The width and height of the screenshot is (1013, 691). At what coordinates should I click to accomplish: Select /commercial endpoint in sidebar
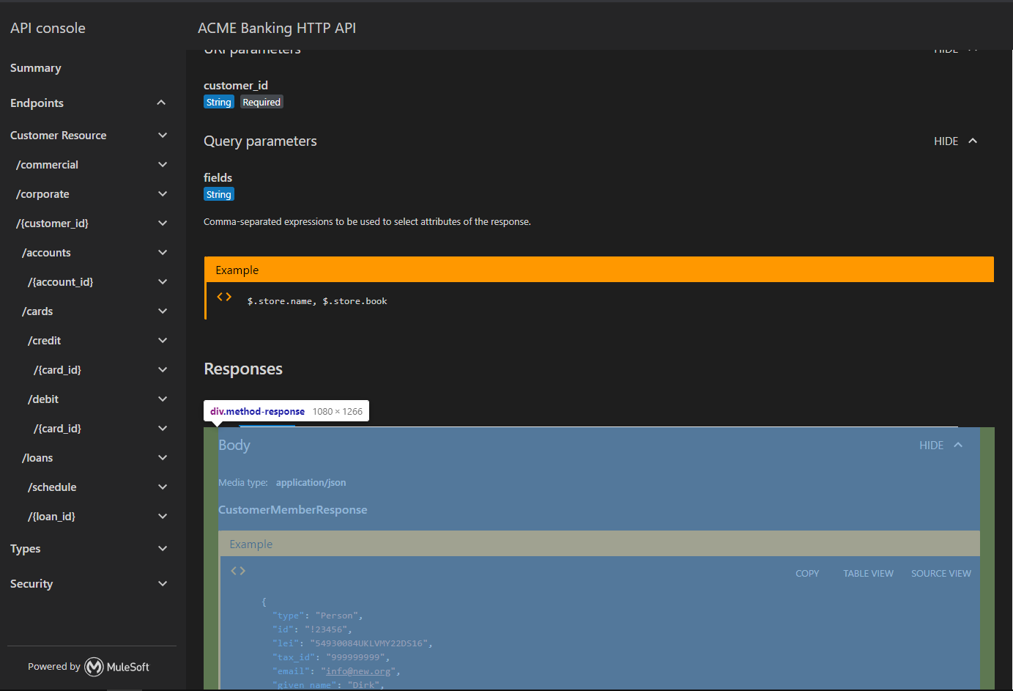click(x=47, y=165)
